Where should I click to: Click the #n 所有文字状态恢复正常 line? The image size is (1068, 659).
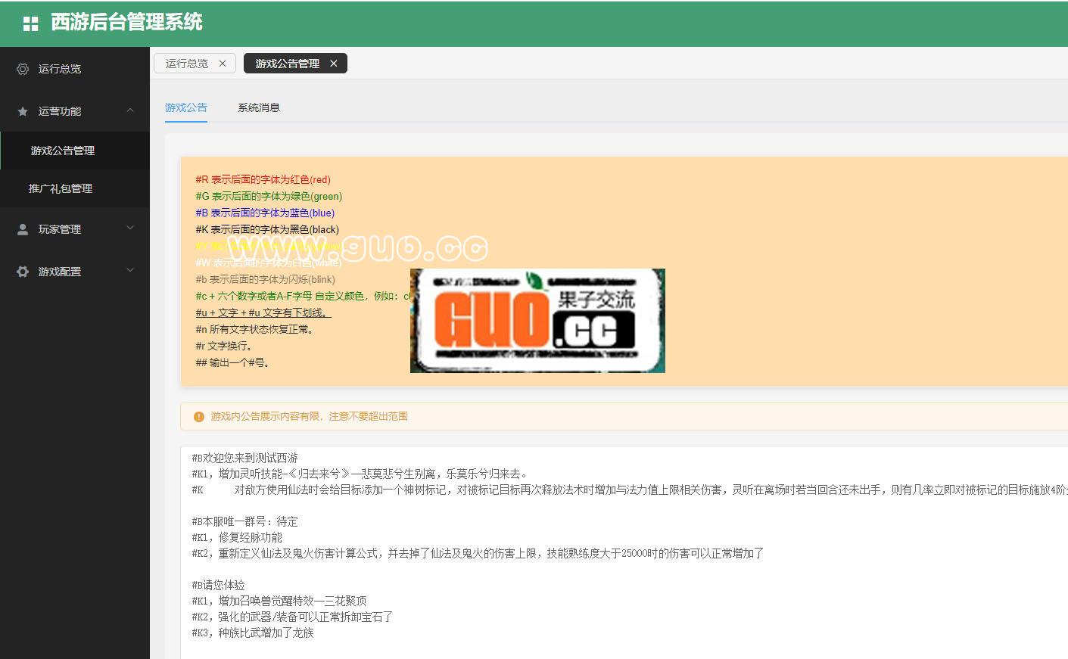[x=254, y=329]
